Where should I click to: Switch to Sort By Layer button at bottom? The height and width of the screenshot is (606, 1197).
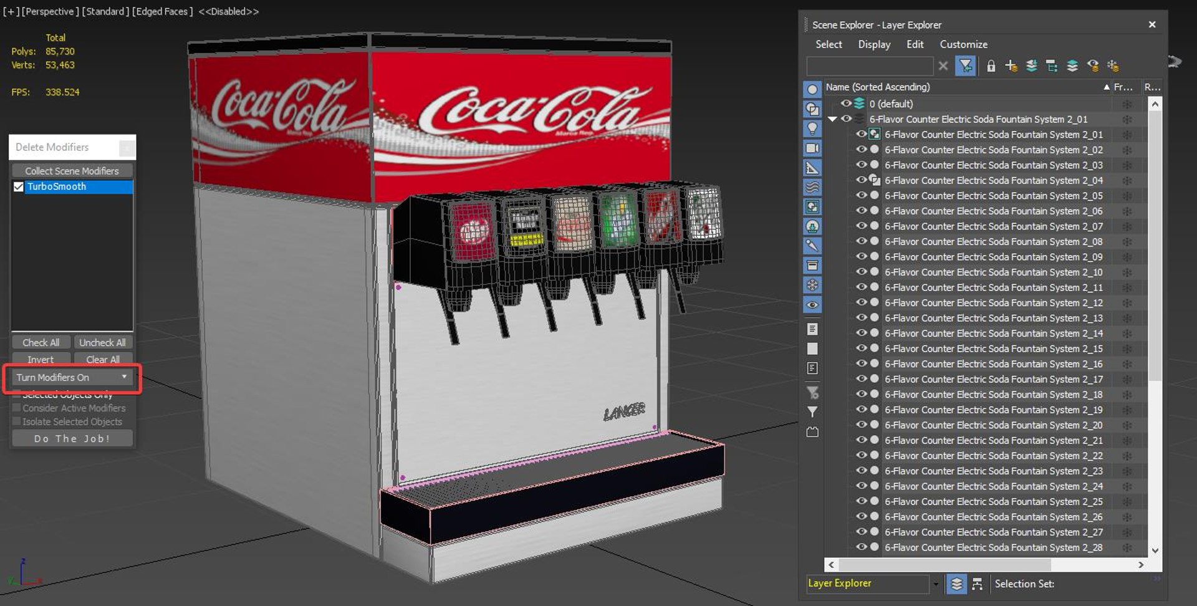(x=956, y=584)
